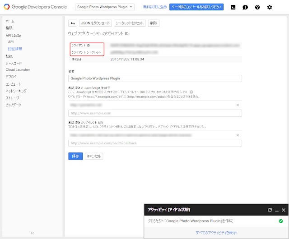Select デプロイ in the sidebar
289x239 pixels.
click(11, 77)
